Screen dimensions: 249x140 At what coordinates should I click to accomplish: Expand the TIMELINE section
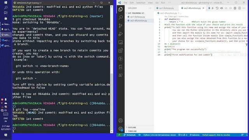point(132,131)
